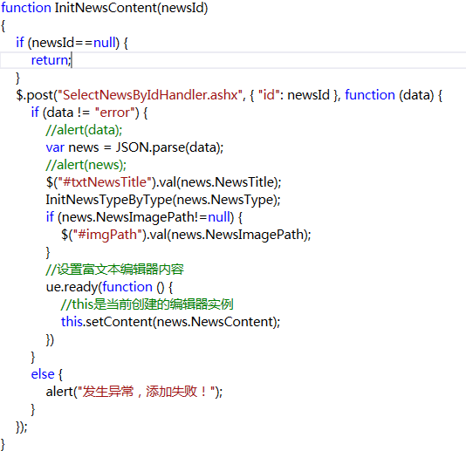The image size is (466, 451).
Task: Click the "var news" declaration
Action: [x=72, y=147]
